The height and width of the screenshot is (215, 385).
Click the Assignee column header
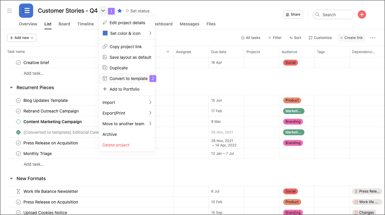click(x=183, y=52)
